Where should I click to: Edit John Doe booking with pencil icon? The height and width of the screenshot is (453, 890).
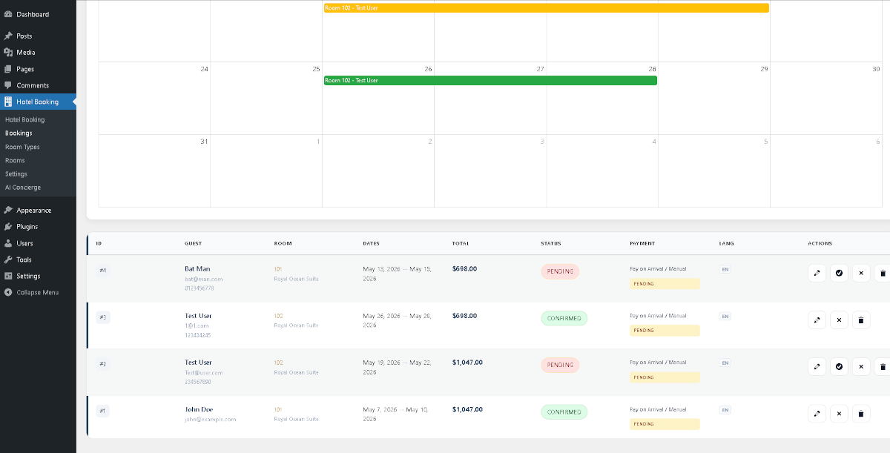(817, 414)
